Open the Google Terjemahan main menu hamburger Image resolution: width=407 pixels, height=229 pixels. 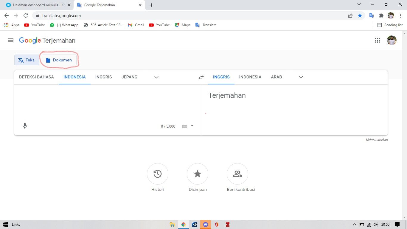11,40
